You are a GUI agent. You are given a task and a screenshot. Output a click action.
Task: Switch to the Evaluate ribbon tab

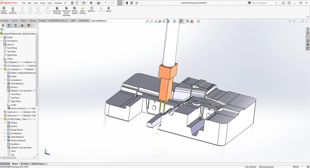[42, 21]
